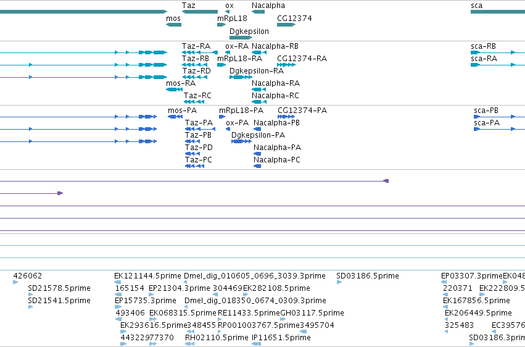The width and height of the screenshot is (525, 347).
Task: Click EST label 165154
Action: click(130, 288)
